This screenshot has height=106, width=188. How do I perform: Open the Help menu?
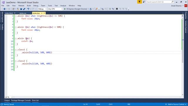[x=79, y=6]
